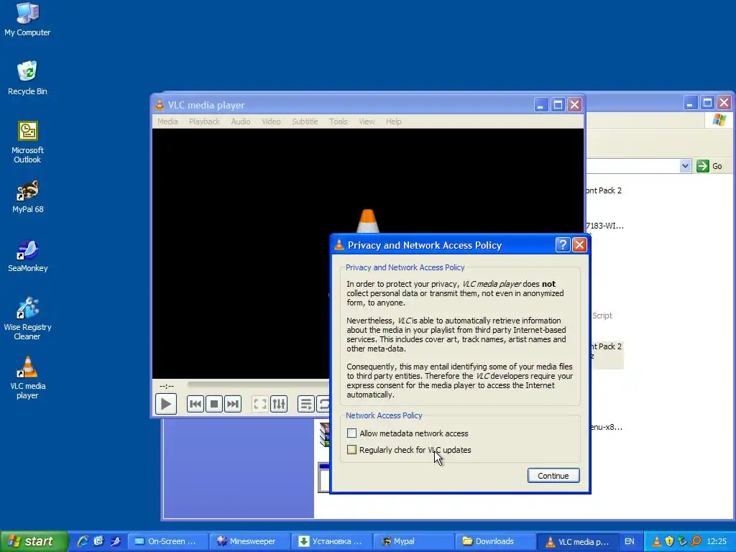
Task: Open the Playback menu
Action: click(x=204, y=121)
